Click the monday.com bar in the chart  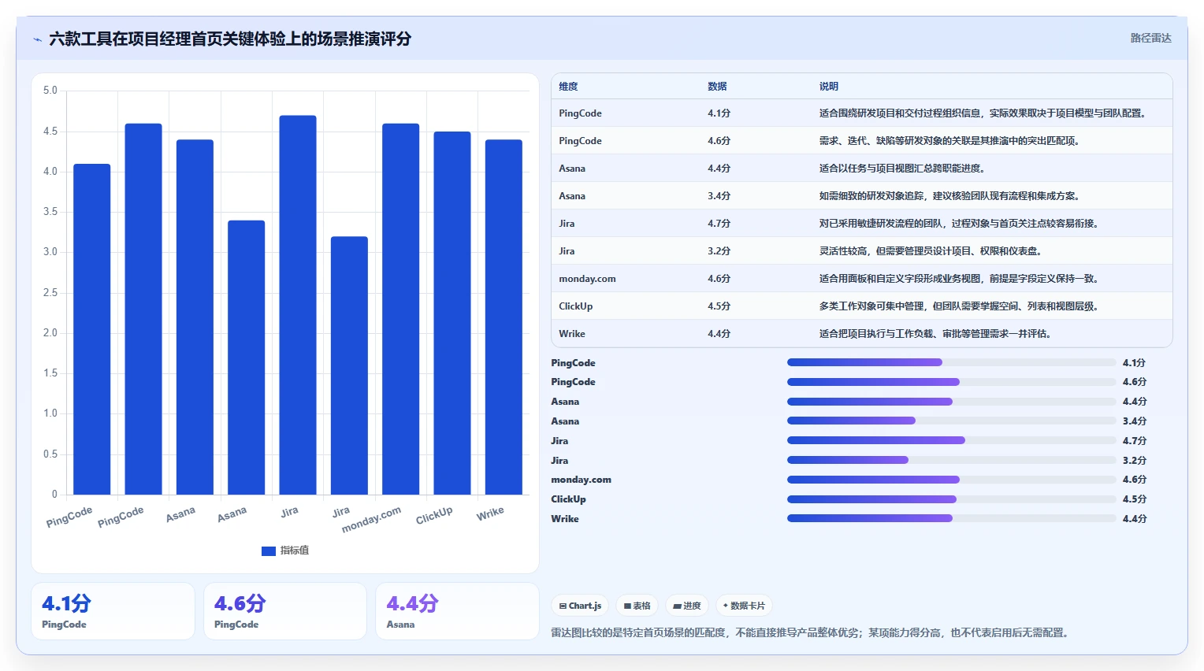point(401,309)
